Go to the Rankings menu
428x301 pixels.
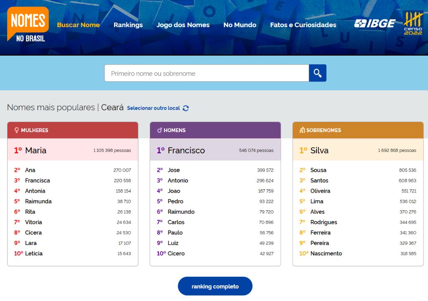(128, 25)
